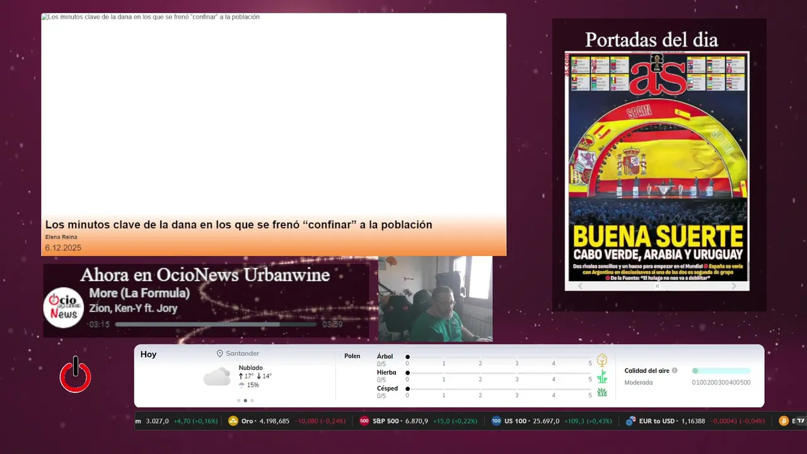Click total duration 03:59

click(332, 325)
